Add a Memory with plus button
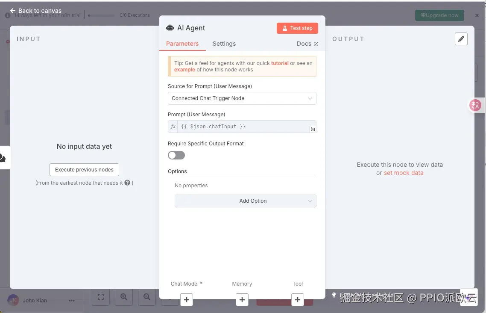 pyautogui.click(x=242, y=300)
